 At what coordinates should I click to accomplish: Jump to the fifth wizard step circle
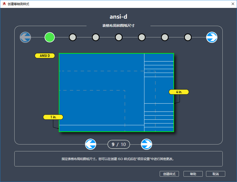(x=142, y=37)
